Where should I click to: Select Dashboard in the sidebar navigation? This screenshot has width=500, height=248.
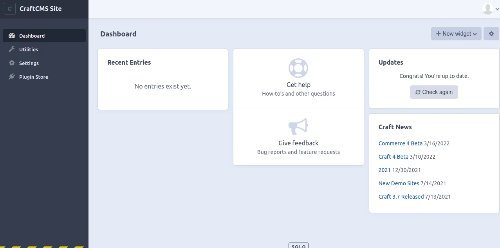point(44,36)
